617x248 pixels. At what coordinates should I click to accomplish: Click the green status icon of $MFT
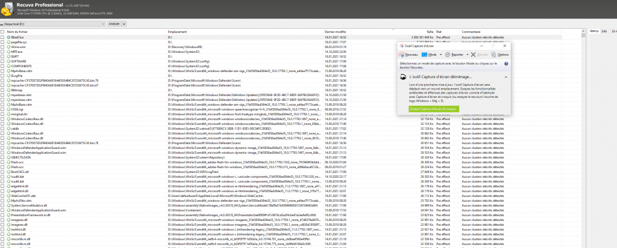pyautogui.click(x=8, y=56)
